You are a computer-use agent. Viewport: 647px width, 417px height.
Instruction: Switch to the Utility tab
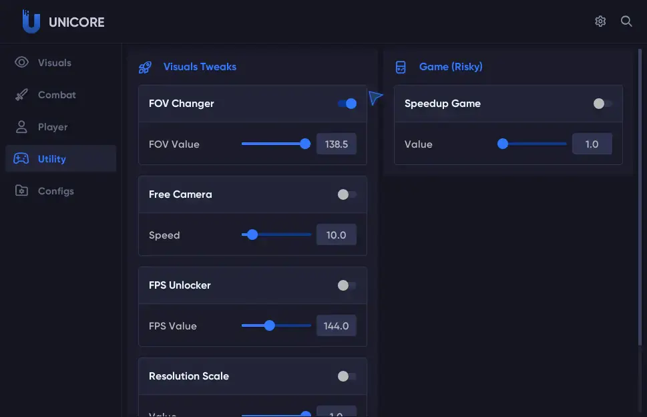click(61, 158)
